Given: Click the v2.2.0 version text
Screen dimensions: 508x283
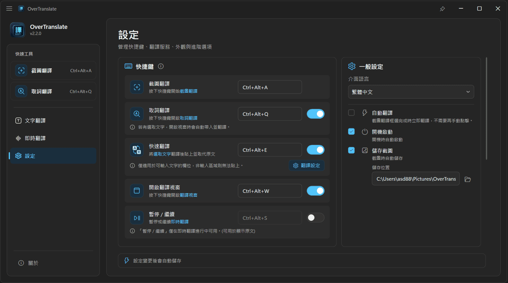Looking at the screenshot, I should tap(36, 33).
